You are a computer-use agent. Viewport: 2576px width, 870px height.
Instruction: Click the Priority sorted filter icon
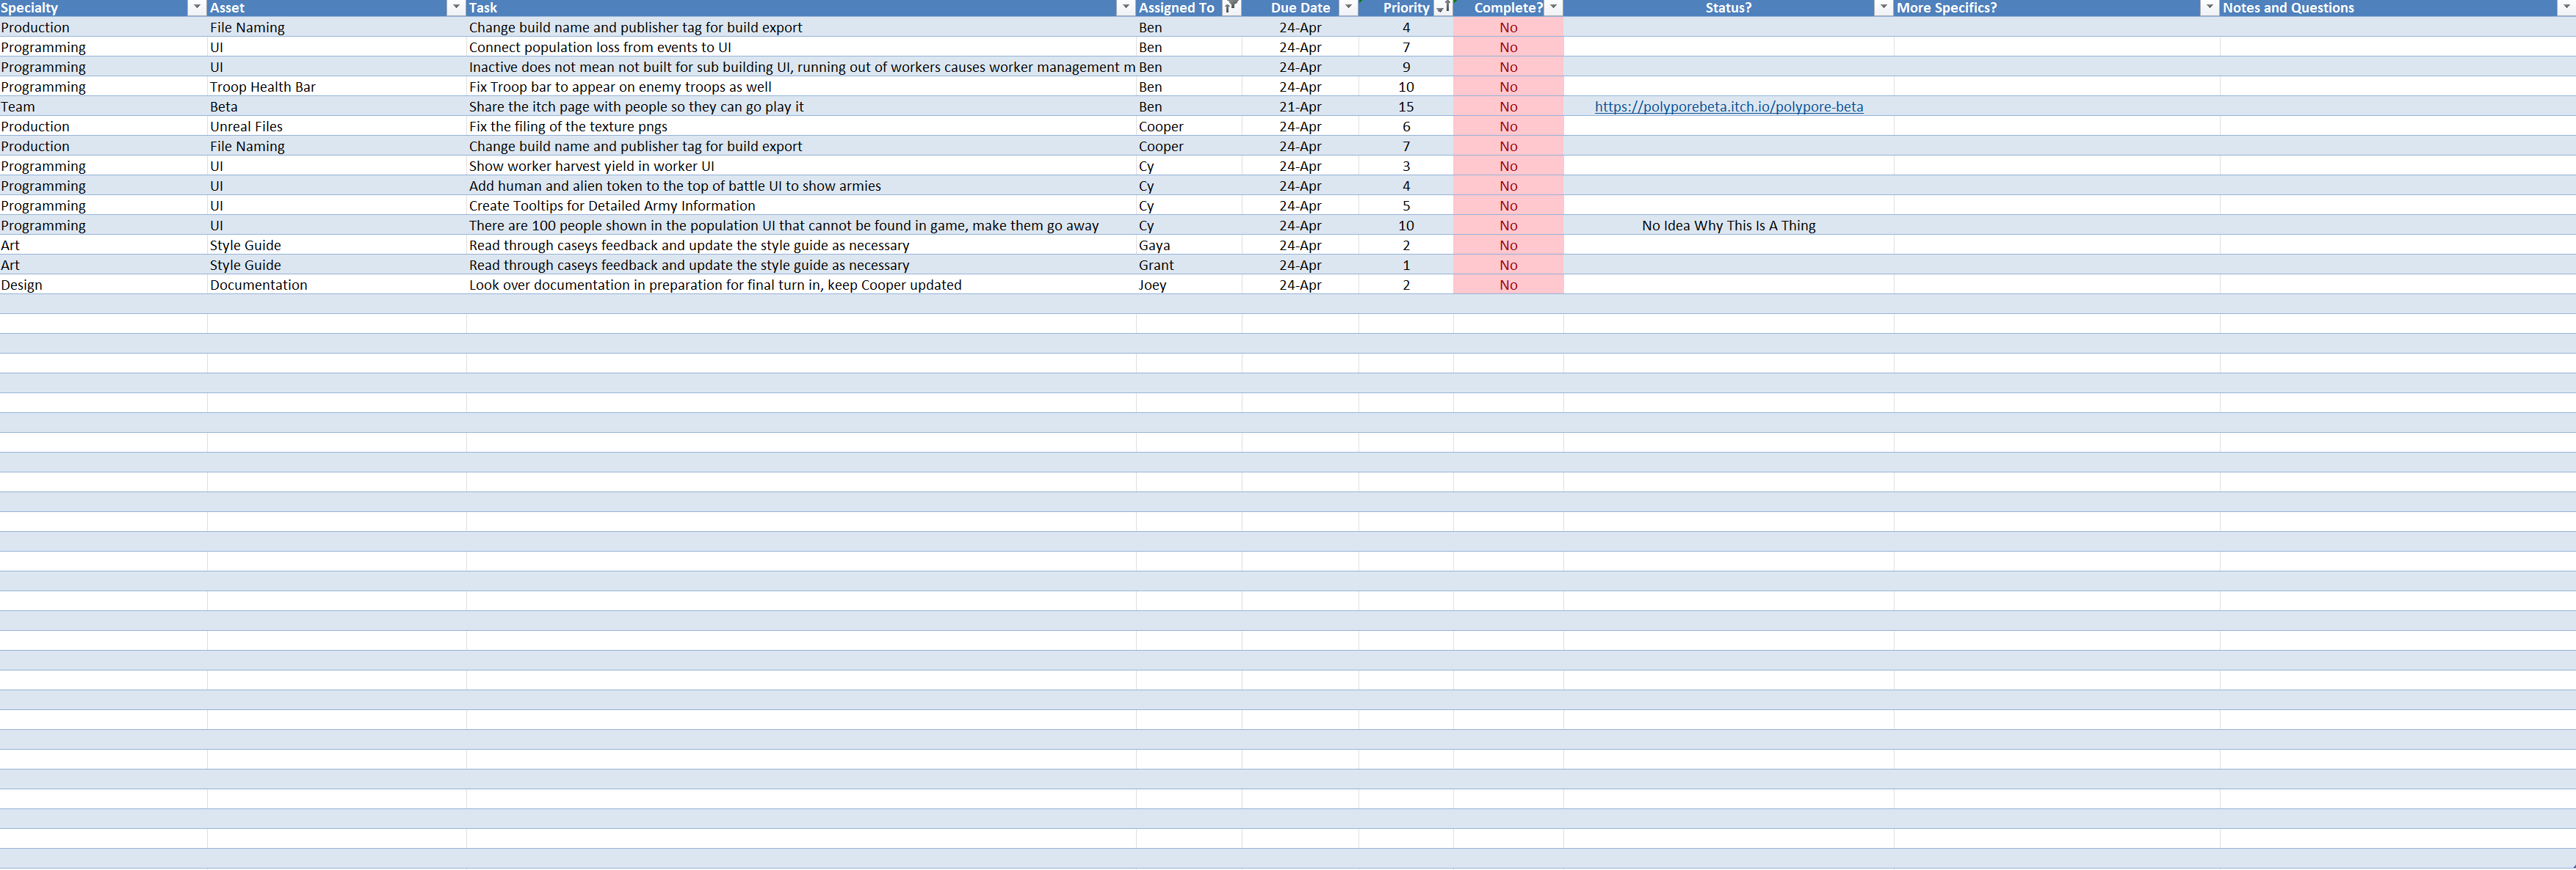[1442, 7]
